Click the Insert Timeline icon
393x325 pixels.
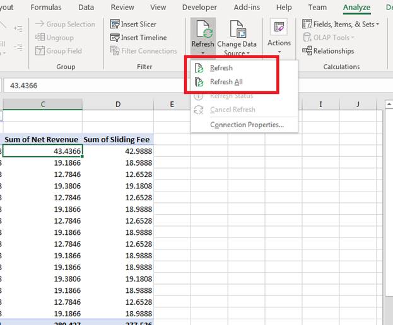(115, 38)
